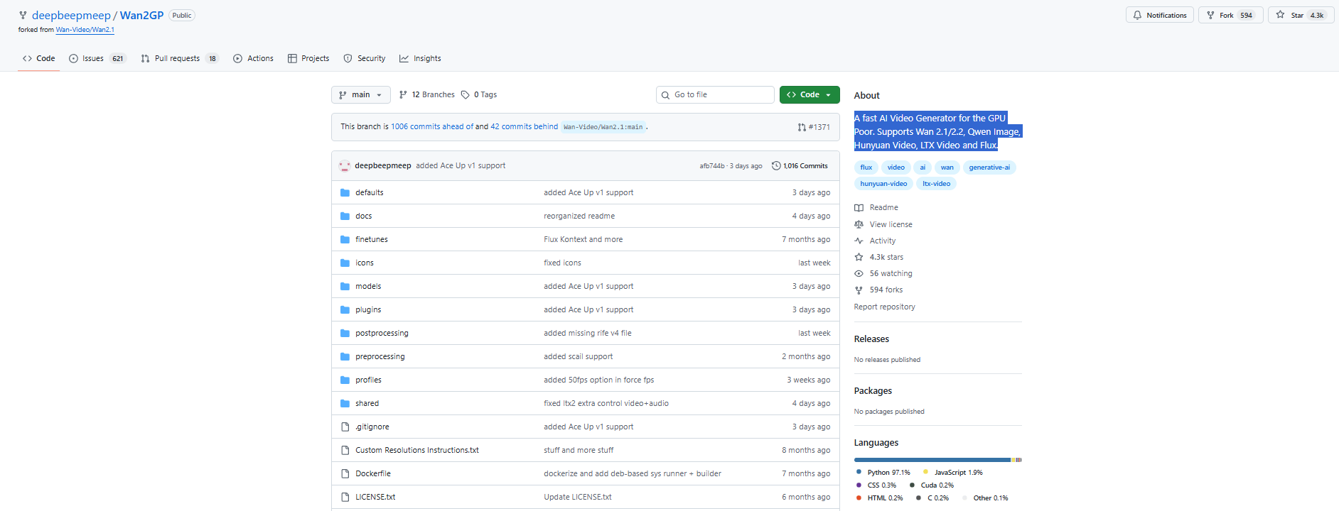Screen dimensions: 1339x511
Task: Open the postprocessing folder
Action: point(382,334)
